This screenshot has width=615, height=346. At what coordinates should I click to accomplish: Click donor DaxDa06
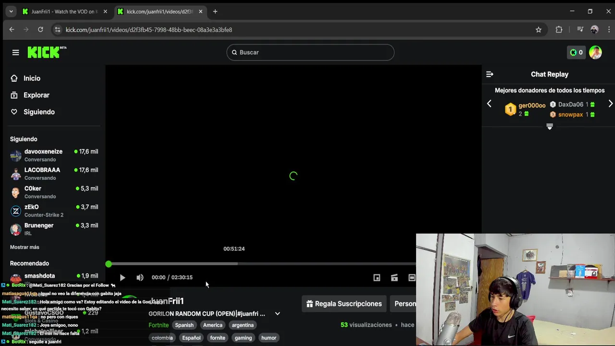(571, 104)
